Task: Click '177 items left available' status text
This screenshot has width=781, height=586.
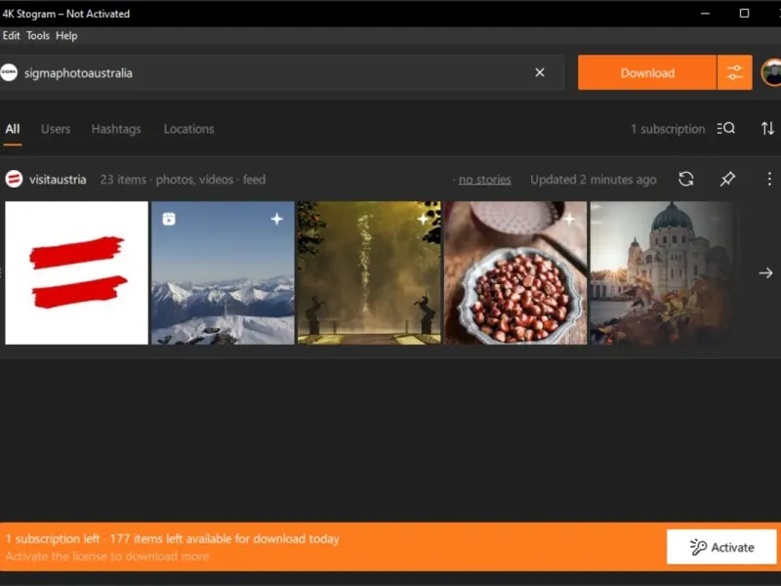Action: [225, 539]
